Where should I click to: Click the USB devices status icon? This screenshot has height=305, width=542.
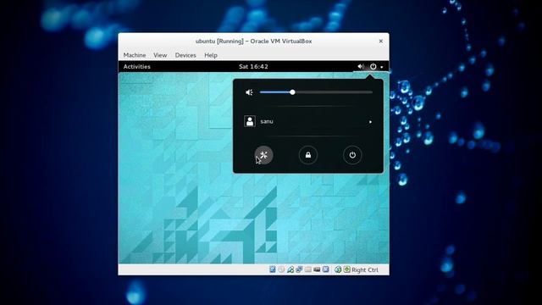(290, 269)
